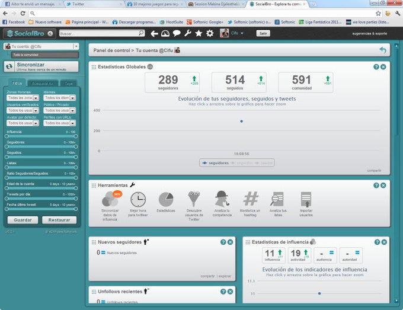Screen dimensions: 403x310
Task: Open help for Estadísticas de influencia panel
Action: click(377, 242)
